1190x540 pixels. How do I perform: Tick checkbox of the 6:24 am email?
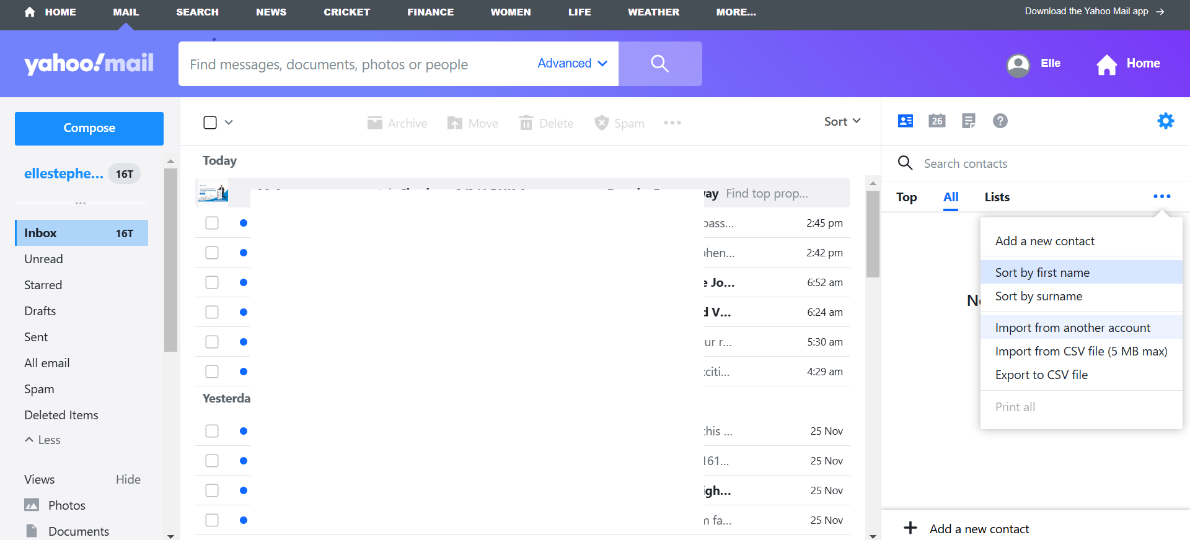coord(212,312)
